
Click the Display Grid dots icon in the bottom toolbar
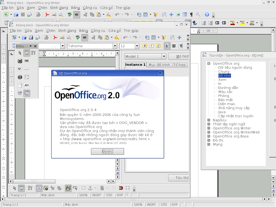pyautogui.click(x=114, y=188)
